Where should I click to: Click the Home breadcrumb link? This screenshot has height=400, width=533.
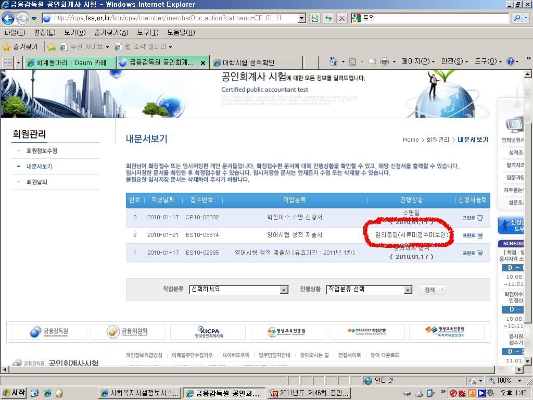(x=411, y=140)
